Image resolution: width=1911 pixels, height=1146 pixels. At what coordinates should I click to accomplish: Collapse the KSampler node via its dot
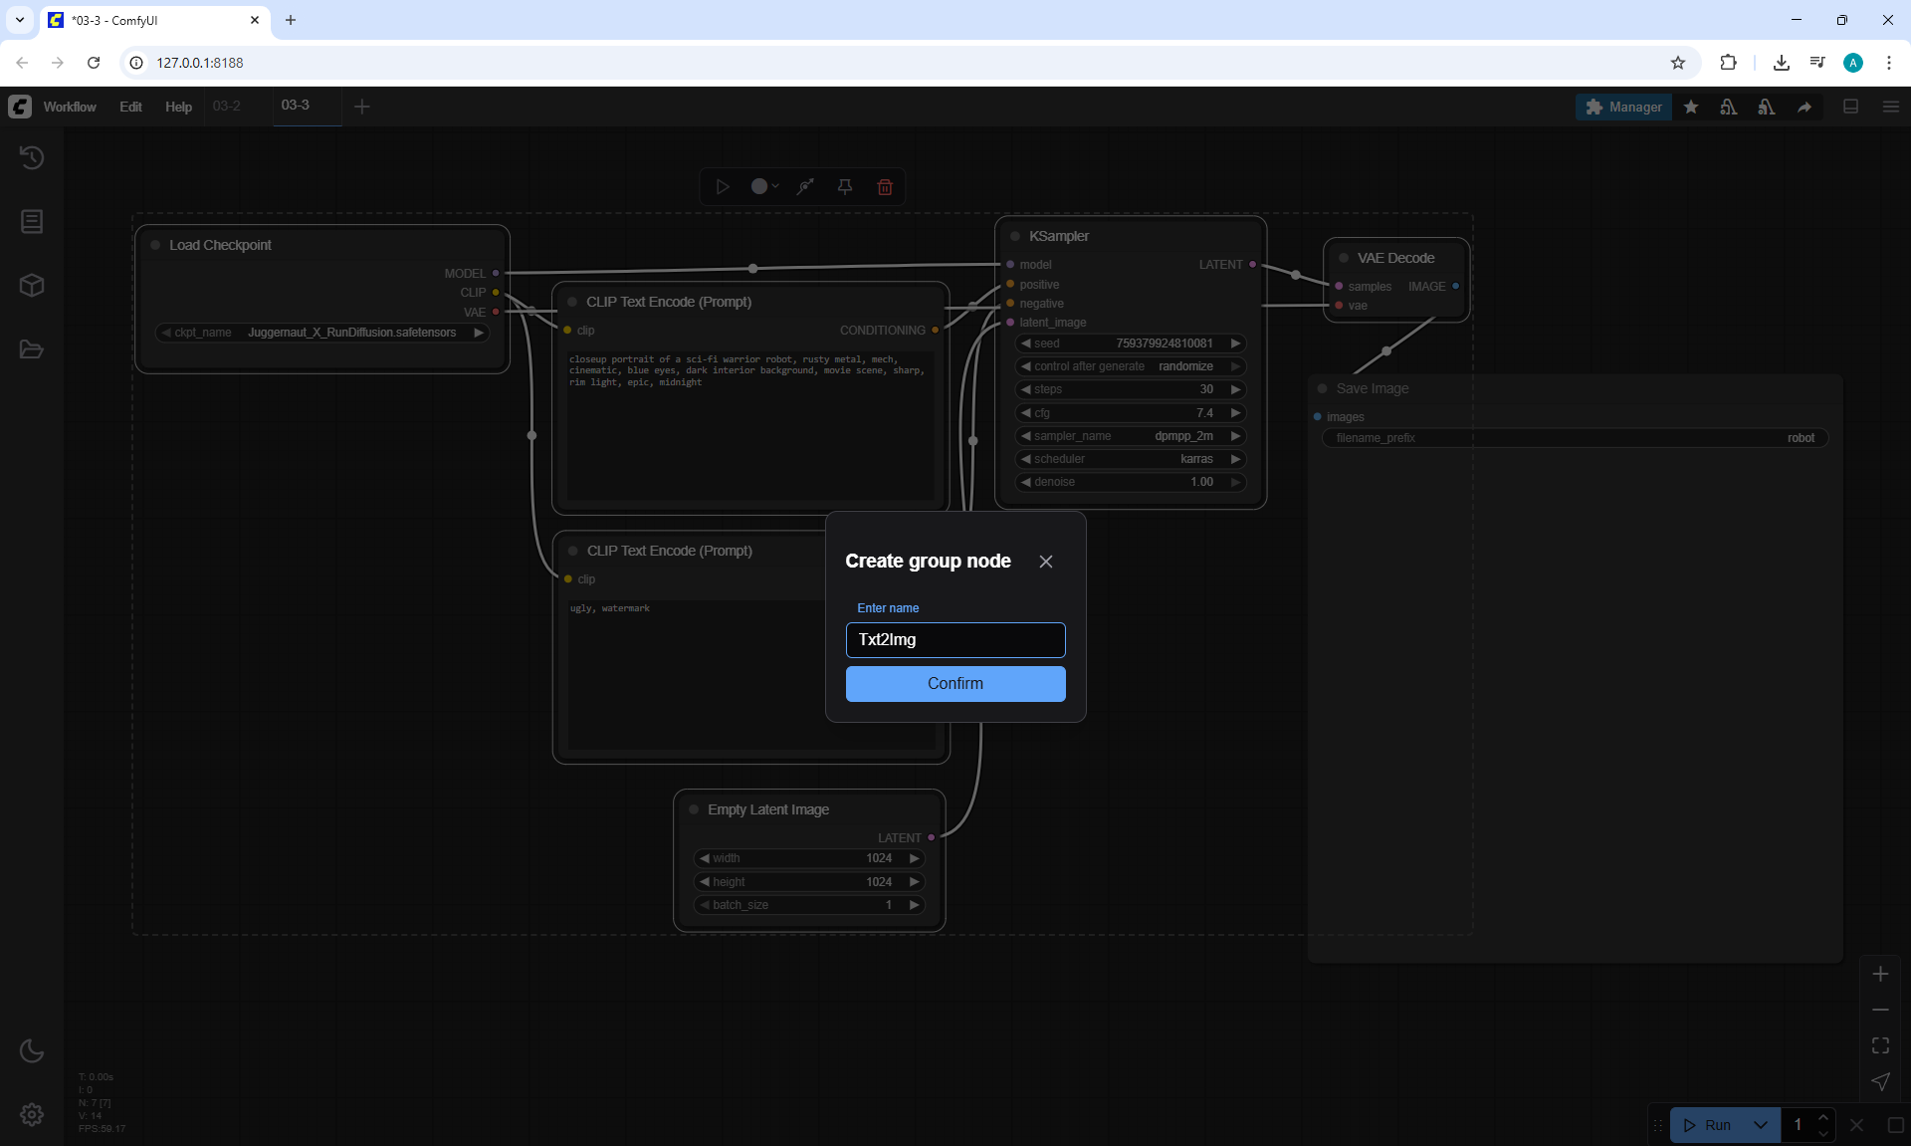coord(1015,237)
